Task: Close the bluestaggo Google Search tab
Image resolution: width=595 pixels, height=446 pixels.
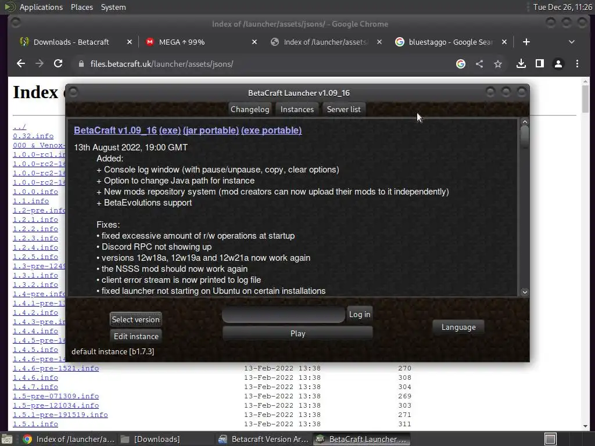Action: pos(504,42)
